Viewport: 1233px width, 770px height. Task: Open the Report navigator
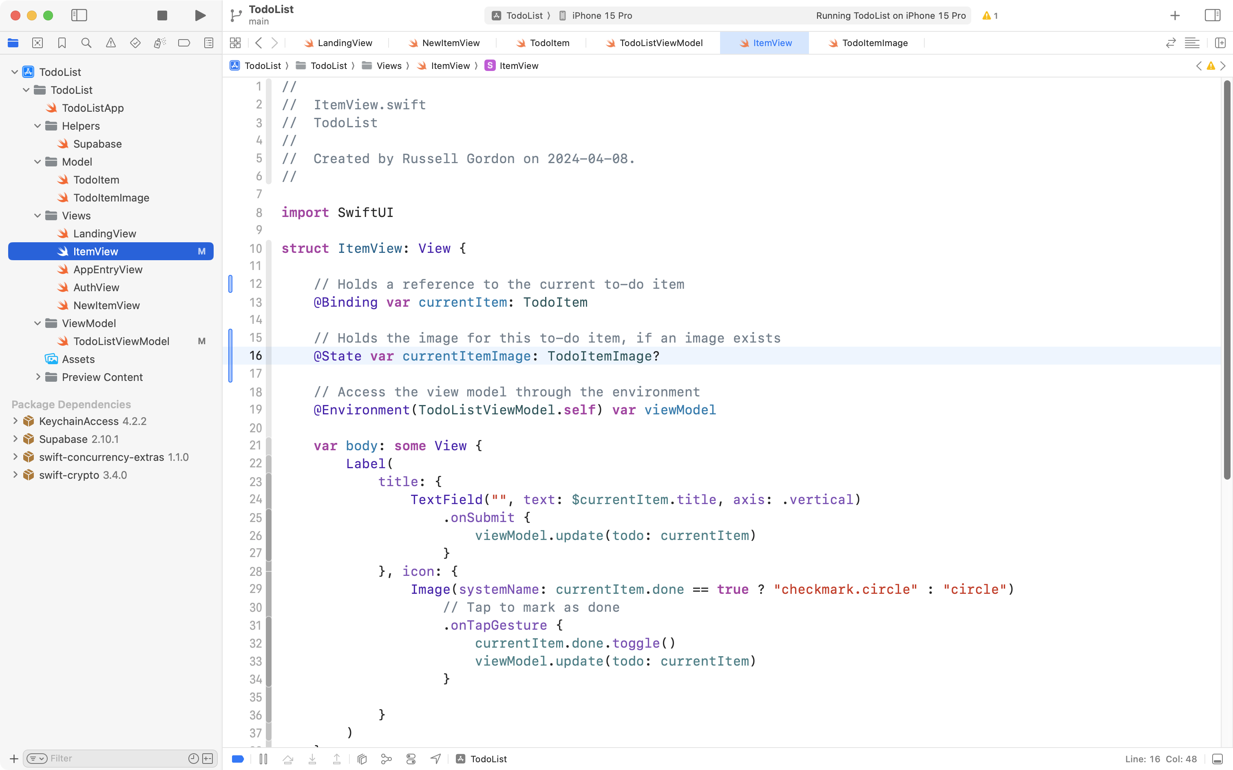209,43
